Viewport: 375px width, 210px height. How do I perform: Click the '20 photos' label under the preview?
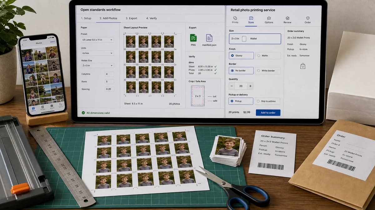174,104
